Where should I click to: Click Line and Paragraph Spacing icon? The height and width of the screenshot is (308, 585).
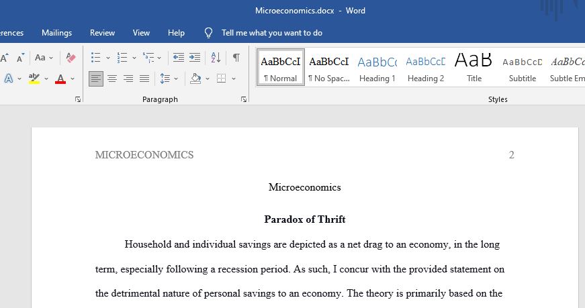click(x=165, y=79)
